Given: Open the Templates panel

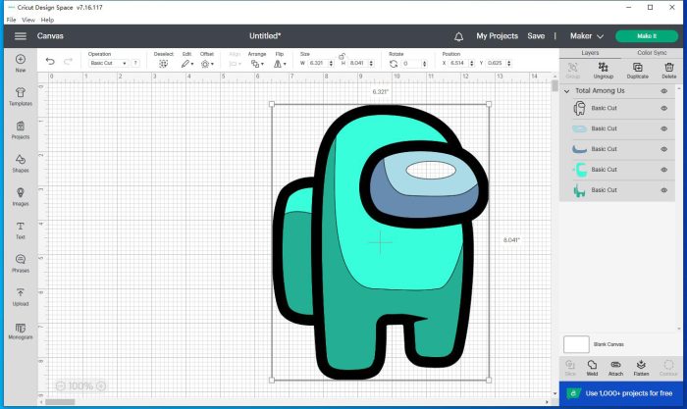Looking at the screenshot, I should click(21, 96).
